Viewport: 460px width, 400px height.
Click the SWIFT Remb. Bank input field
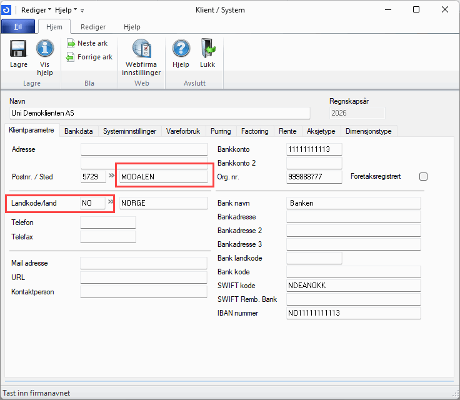[354, 299]
